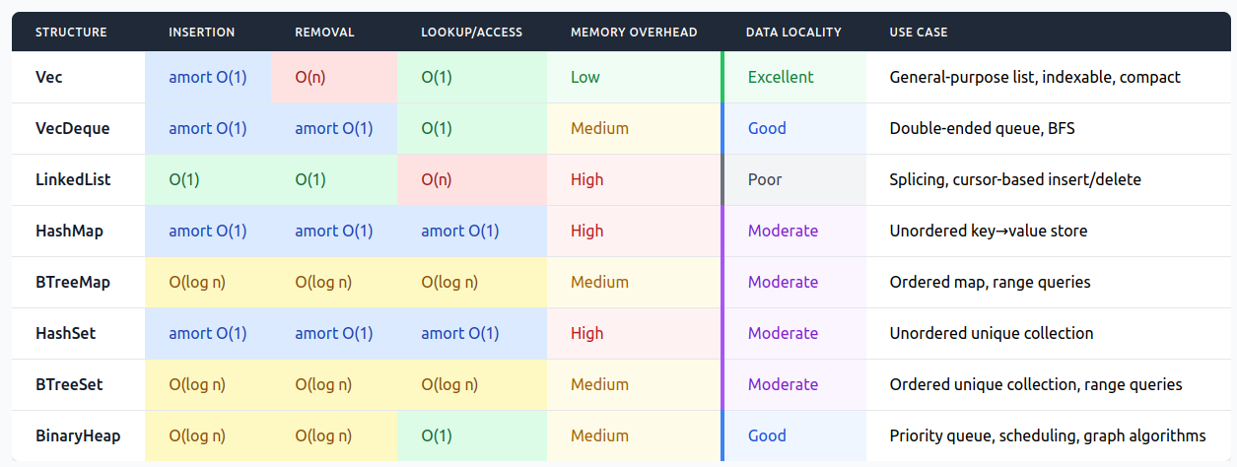Click the VecDeque structure name

coord(73,128)
